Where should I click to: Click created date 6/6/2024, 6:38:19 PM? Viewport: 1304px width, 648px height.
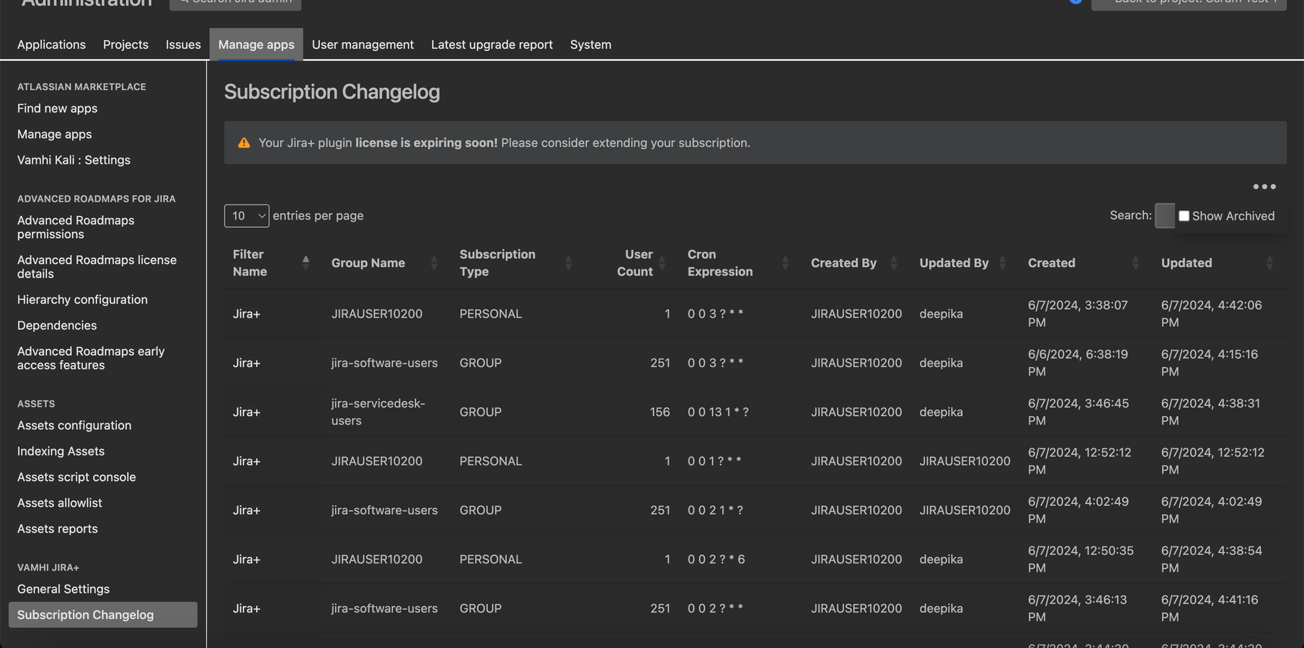coord(1078,363)
